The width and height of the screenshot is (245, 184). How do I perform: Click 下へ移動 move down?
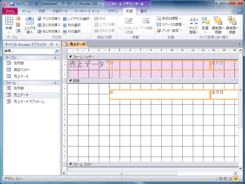pyautogui.click(x=146, y=23)
